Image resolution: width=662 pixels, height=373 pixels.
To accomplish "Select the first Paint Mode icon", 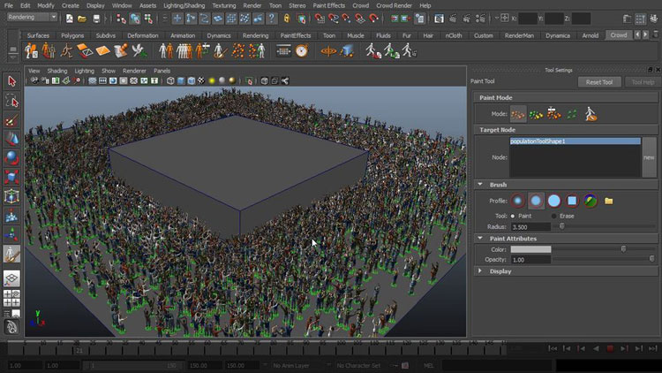I will [518, 114].
